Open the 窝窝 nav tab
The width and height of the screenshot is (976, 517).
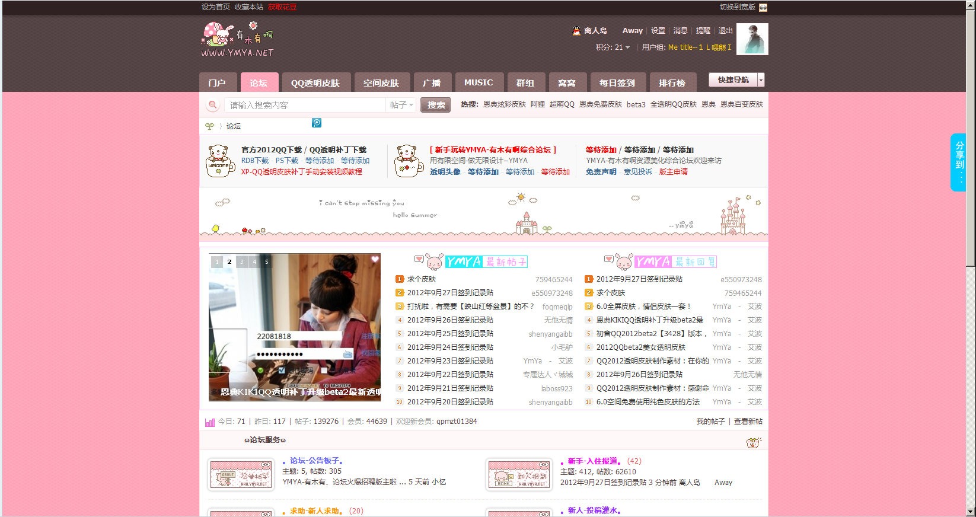(567, 82)
